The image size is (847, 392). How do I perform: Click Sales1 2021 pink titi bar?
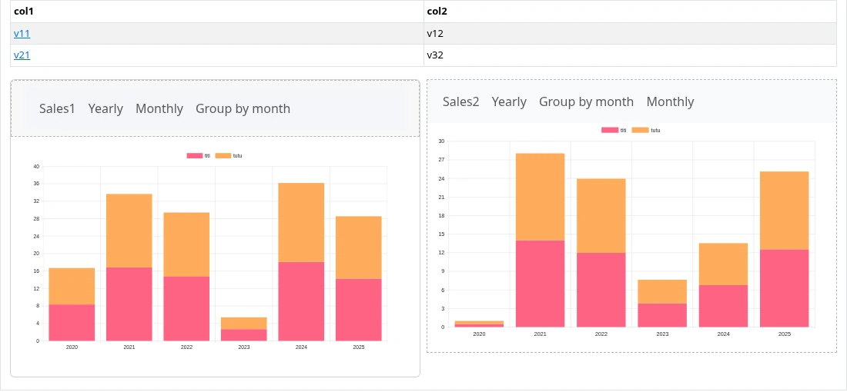coord(129,304)
